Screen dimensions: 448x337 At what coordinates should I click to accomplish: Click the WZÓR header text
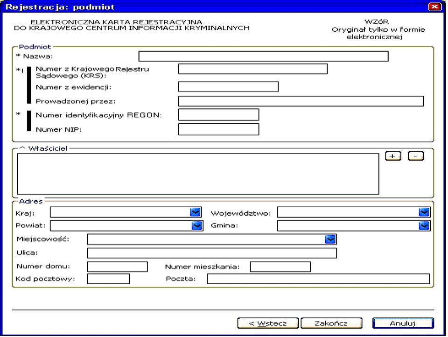point(376,22)
